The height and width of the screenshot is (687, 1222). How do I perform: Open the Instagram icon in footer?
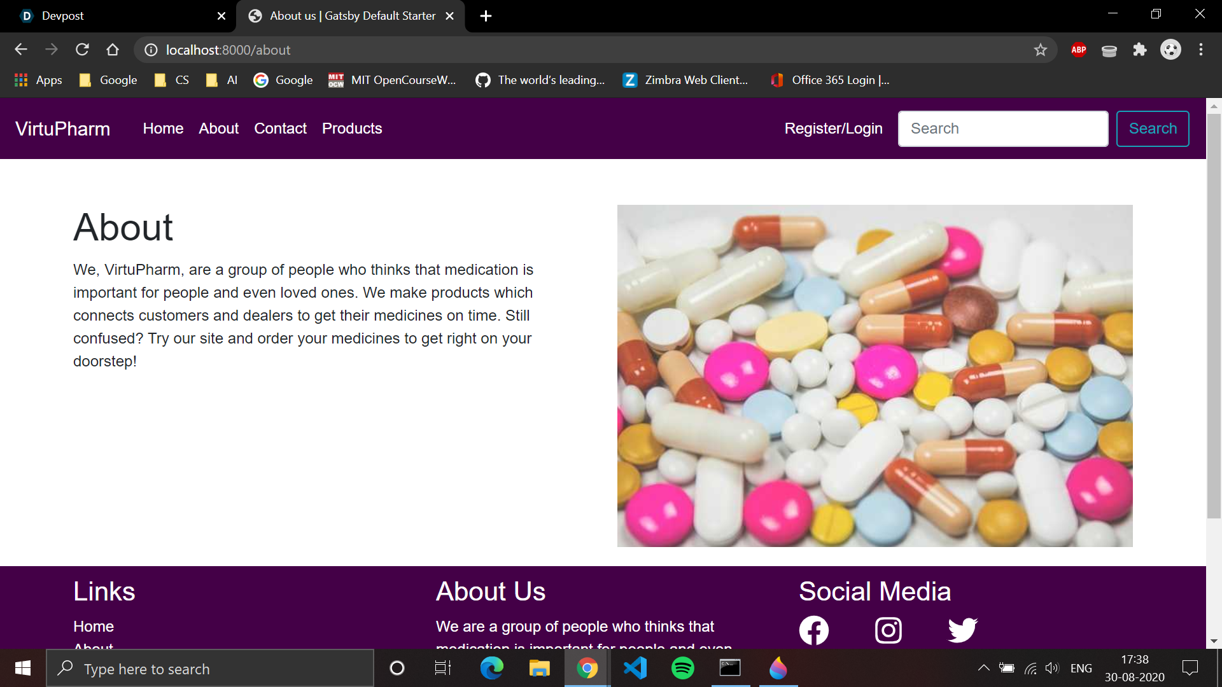888,630
